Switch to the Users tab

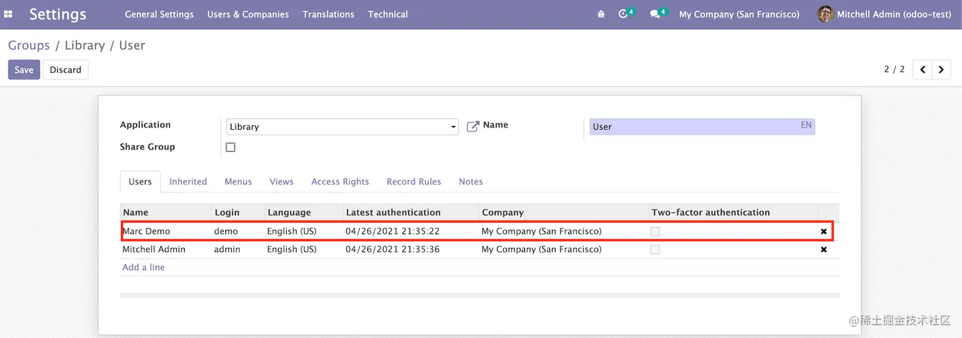tap(140, 182)
